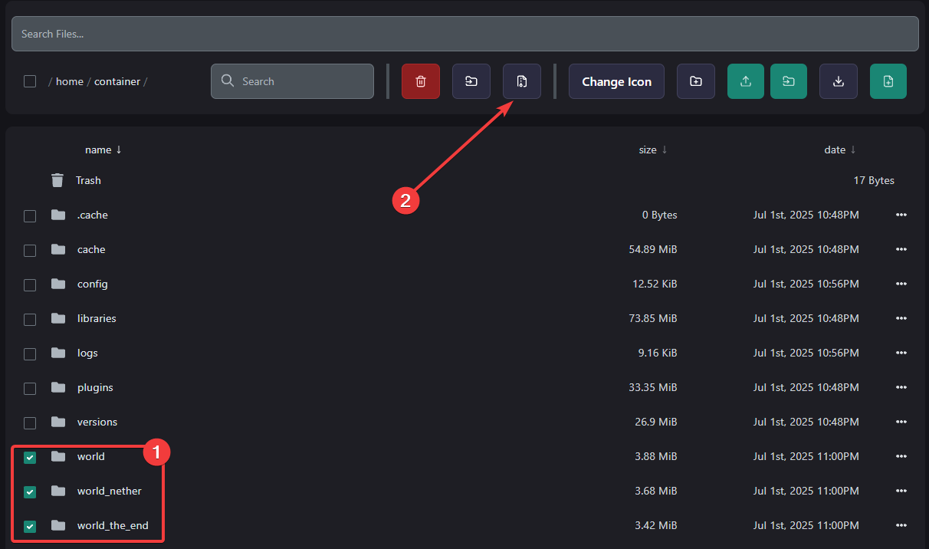Click the create new folder icon
Viewport: 929px width, 549px height.
[696, 81]
